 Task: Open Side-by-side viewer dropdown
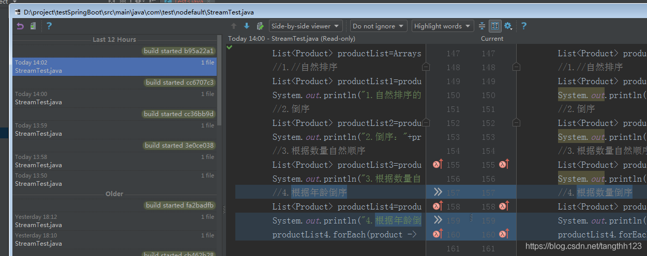point(306,26)
